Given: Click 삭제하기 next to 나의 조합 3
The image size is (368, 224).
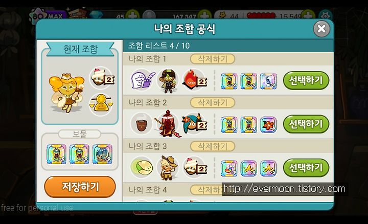Looking at the screenshot, I should [x=213, y=146].
